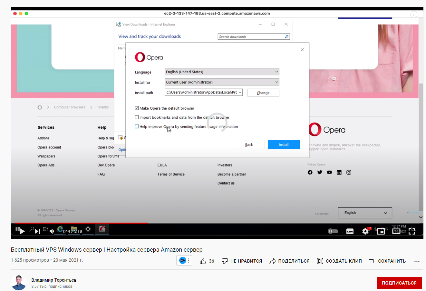Click the blue Install button
The width and height of the screenshot is (426, 291).
[x=284, y=145]
